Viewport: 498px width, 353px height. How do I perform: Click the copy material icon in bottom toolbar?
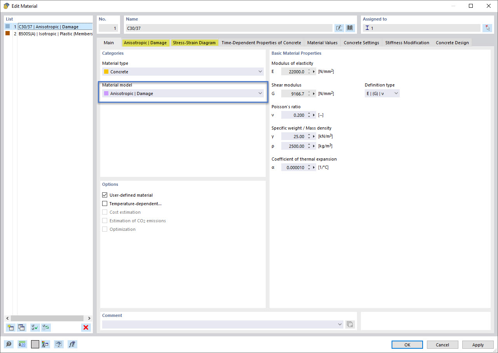21,327
